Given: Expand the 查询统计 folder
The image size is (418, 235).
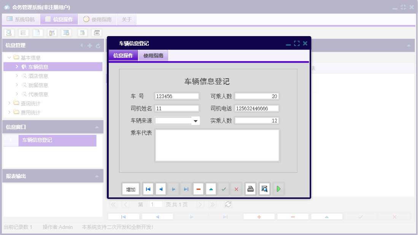Looking at the screenshot, I should click(x=9, y=103).
